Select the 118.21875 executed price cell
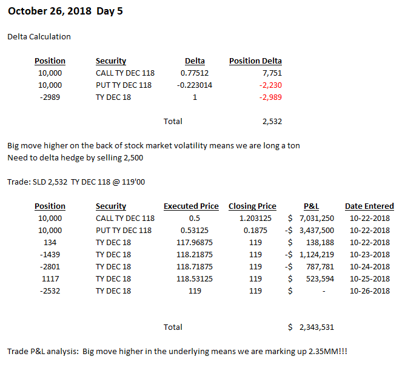The height and width of the screenshot is (368, 405). pos(191,254)
